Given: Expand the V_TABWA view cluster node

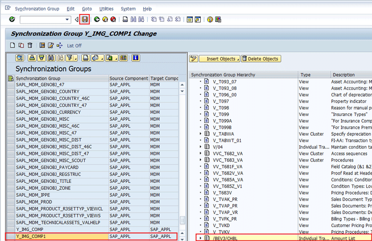Looking at the screenshot, I should point(201,134).
